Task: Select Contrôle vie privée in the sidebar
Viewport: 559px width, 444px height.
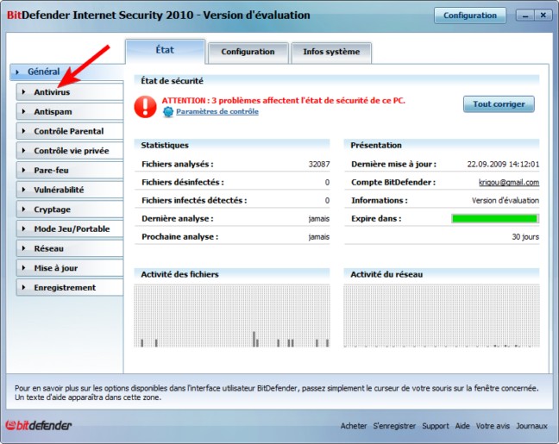Action: click(x=70, y=151)
